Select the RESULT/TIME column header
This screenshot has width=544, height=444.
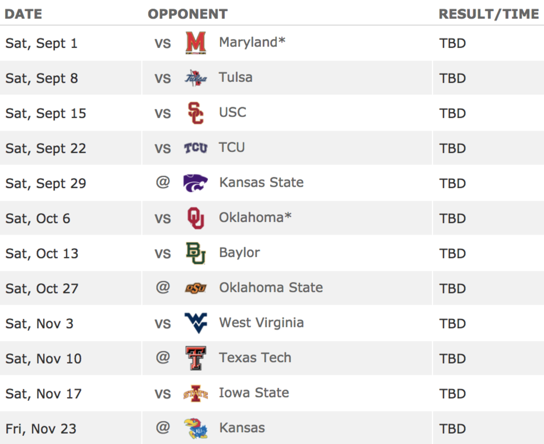489,14
